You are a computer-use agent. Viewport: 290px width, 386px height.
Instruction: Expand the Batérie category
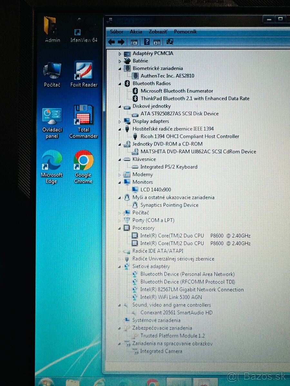(120, 61)
